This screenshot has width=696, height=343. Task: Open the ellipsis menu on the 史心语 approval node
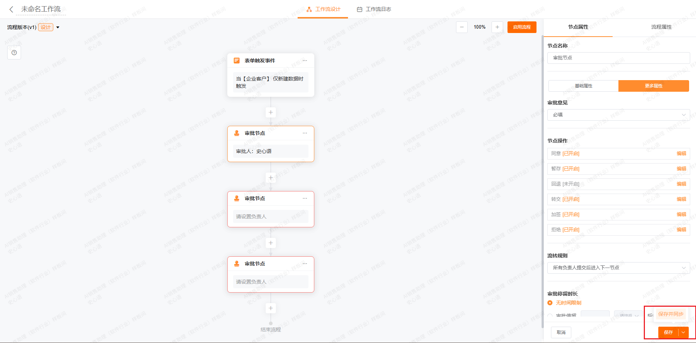pyautogui.click(x=305, y=133)
